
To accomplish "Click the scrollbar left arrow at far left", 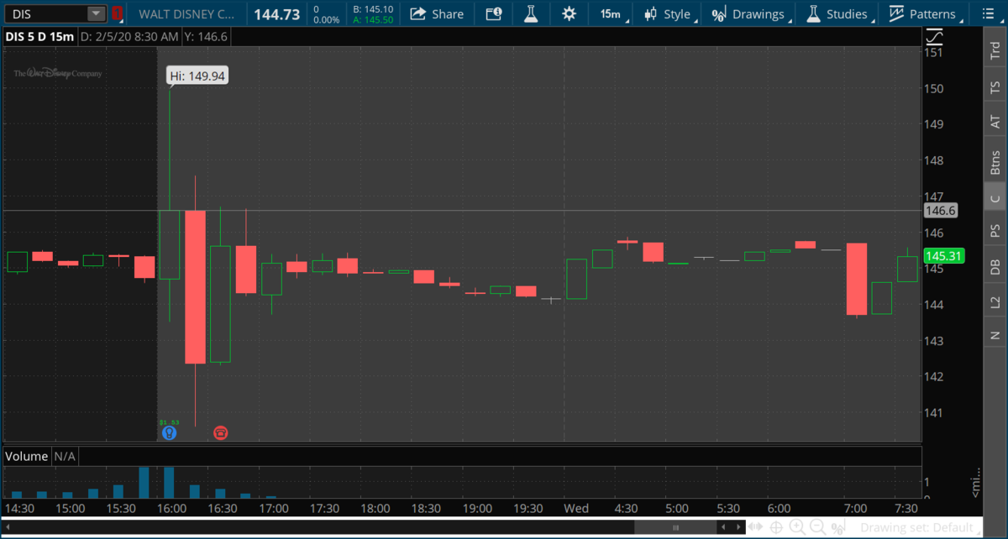I will click(8, 527).
